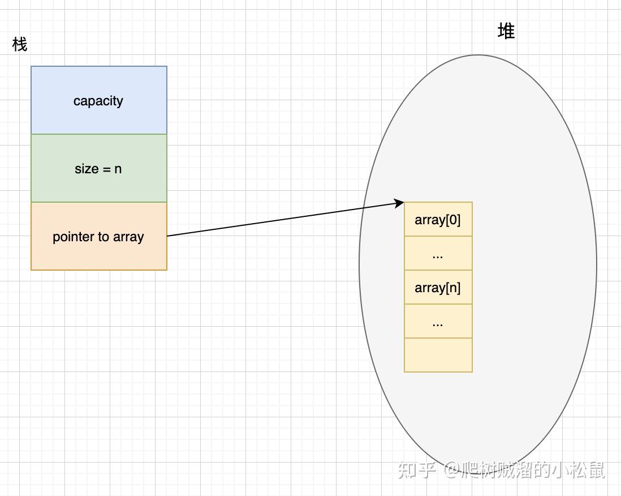Select the green 'size = n' box
The image size is (621, 496).
click(99, 169)
